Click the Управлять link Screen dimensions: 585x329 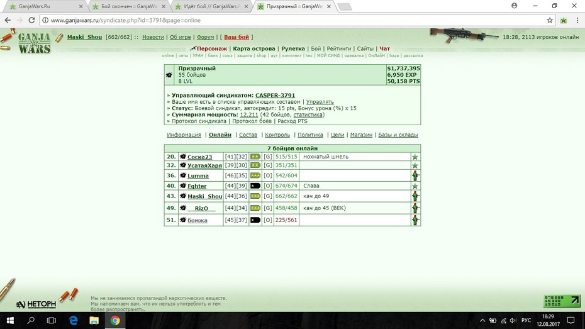point(320,102)
